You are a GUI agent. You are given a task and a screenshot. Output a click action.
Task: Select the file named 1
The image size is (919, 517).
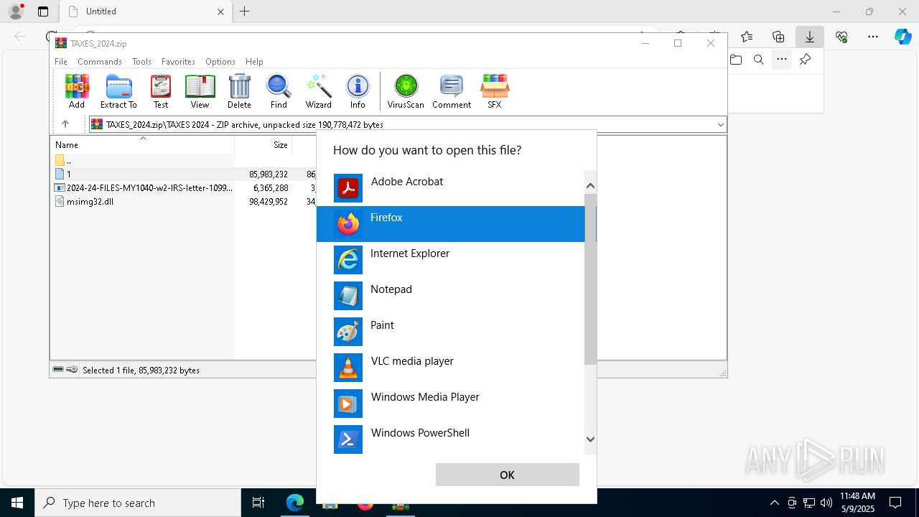142,174
